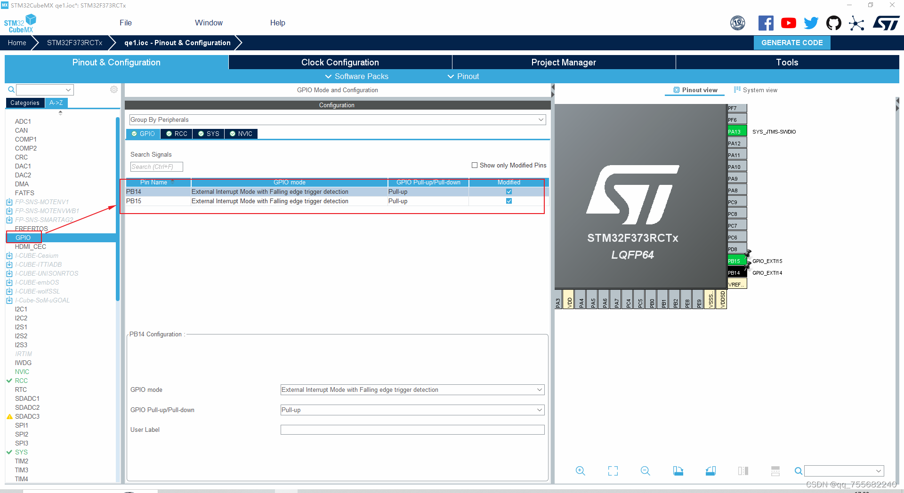Viewport: 904px width, 493px height.
Task: Click the STM32F373RCTx breadcrumb
Action: (x=74, y=43)
